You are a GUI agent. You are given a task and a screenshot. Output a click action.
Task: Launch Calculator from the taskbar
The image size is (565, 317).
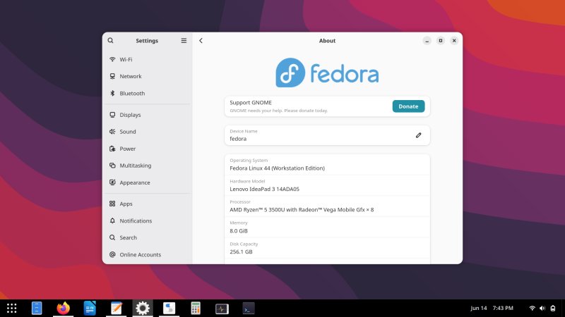(196, 308)
